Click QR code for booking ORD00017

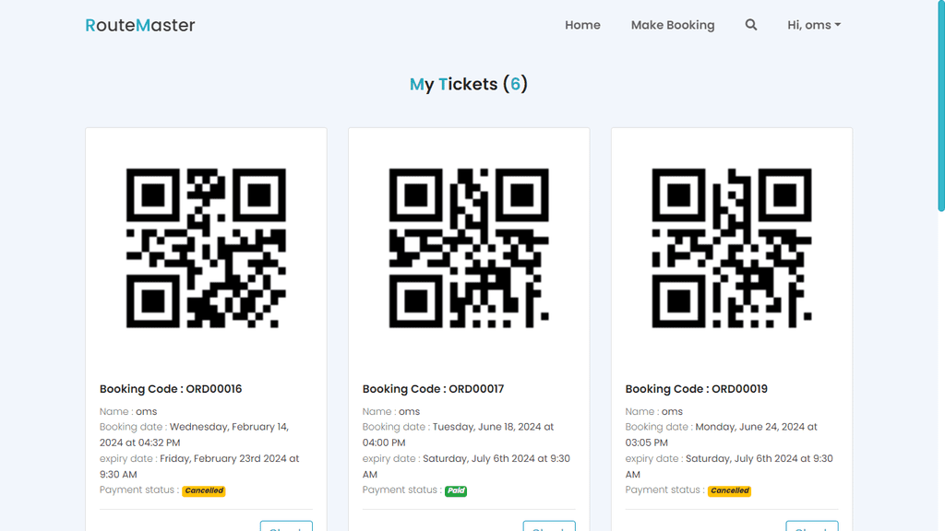click(x=469, y=248)
